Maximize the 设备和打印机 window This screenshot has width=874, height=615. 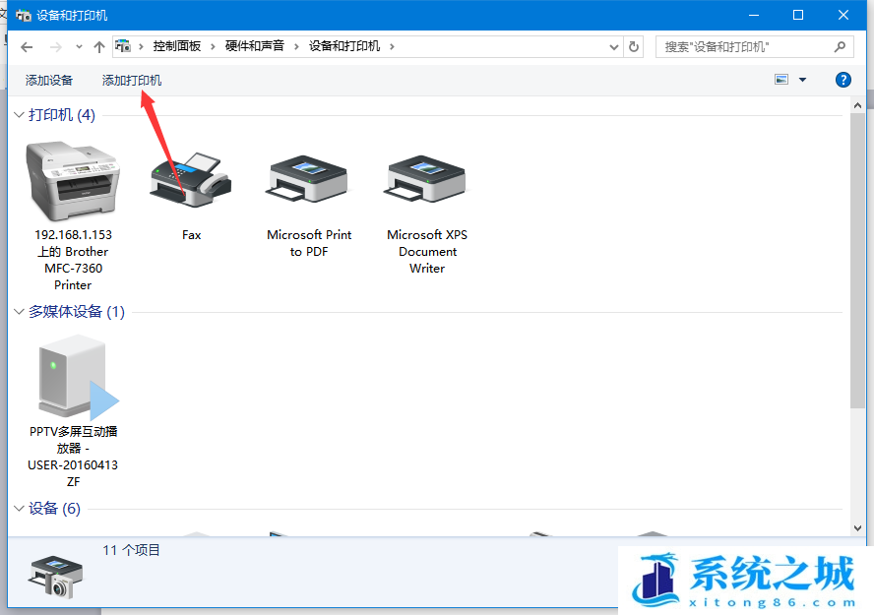pos(798,15)
